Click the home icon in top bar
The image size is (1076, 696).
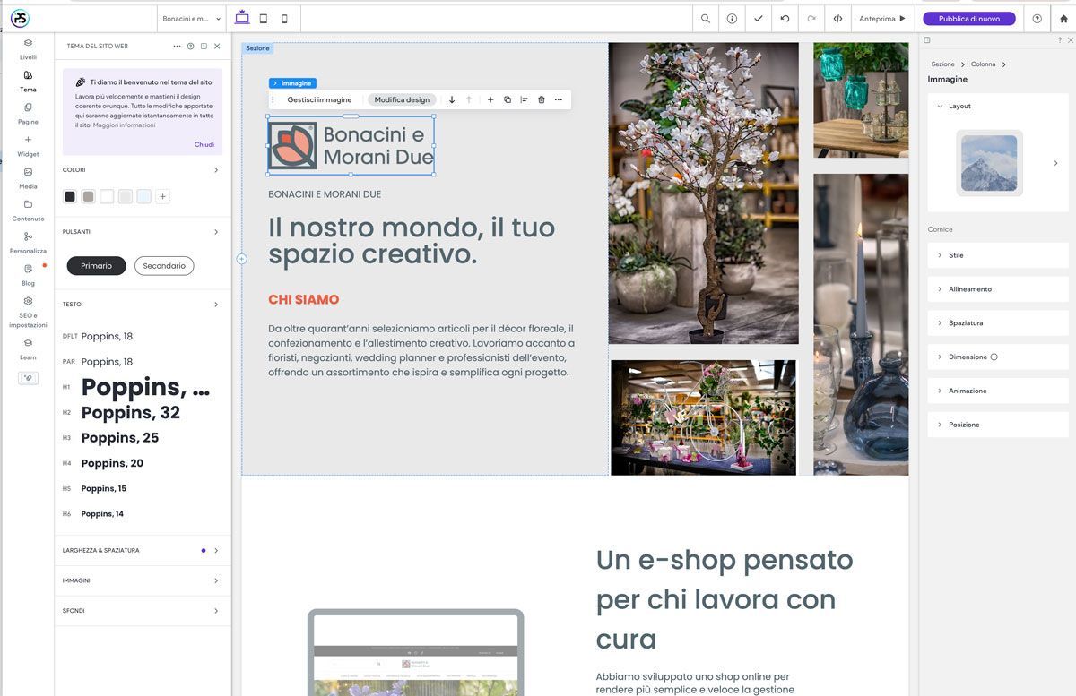(1063, 19)
